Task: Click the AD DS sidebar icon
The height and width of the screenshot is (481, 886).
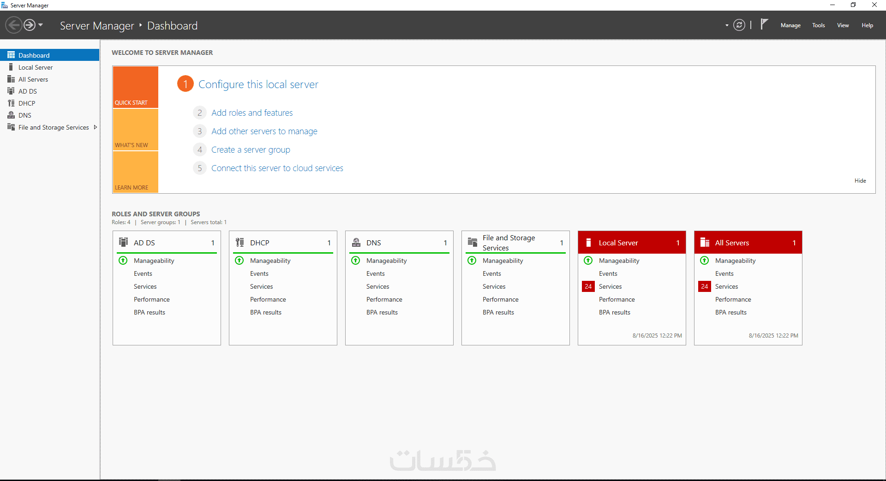Action: pyautogui.click(x=11, y=91)
